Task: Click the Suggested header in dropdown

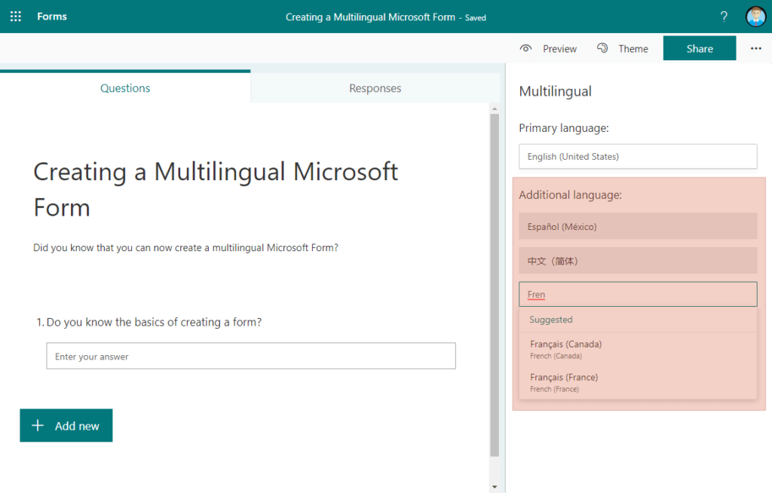Action: coord(551,320)
